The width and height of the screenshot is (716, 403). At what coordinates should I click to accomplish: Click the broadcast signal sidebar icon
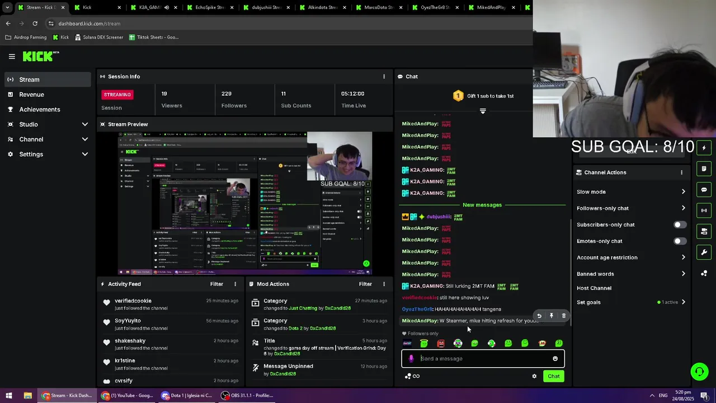pos(704,210)
